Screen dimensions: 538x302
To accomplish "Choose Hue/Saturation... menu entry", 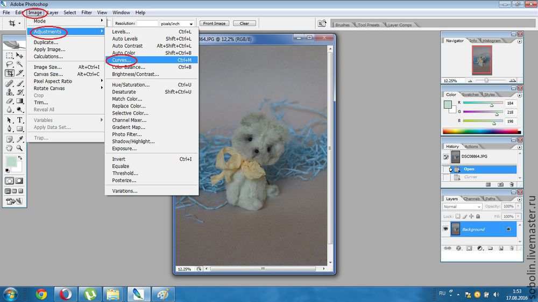I will point(151,85).
